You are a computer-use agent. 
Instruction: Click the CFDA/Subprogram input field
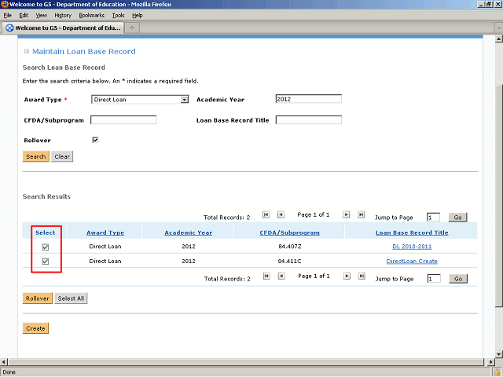tap(123, 120)
